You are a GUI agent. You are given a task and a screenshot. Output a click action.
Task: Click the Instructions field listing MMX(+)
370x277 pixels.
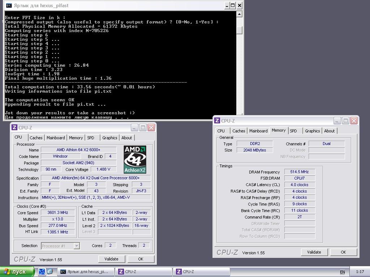coord(95,198)
